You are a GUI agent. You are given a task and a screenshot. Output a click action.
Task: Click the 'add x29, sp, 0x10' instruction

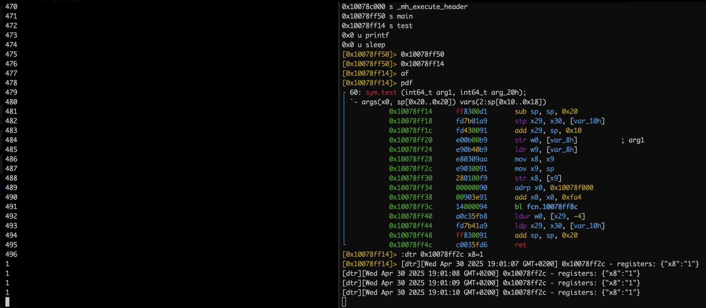point(548,131)
